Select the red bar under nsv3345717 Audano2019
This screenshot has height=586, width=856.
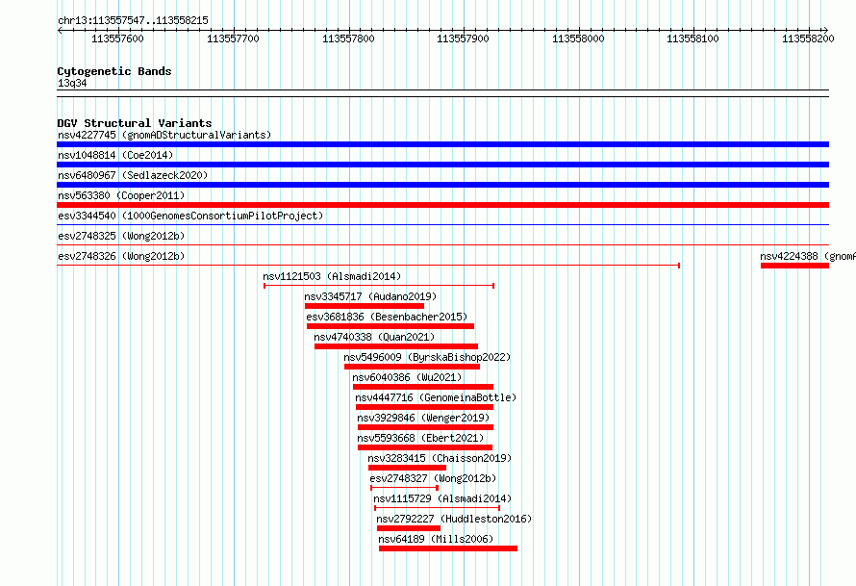(365, 306)
